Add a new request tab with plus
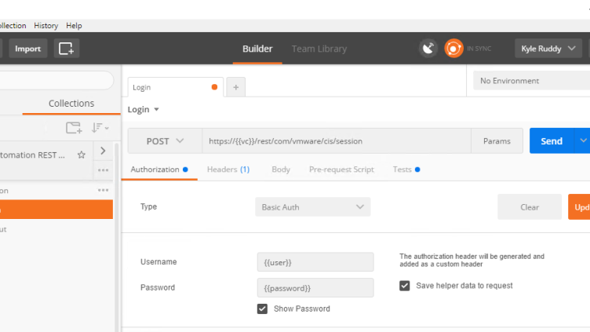Screen dimensions: 590x332 236,87
